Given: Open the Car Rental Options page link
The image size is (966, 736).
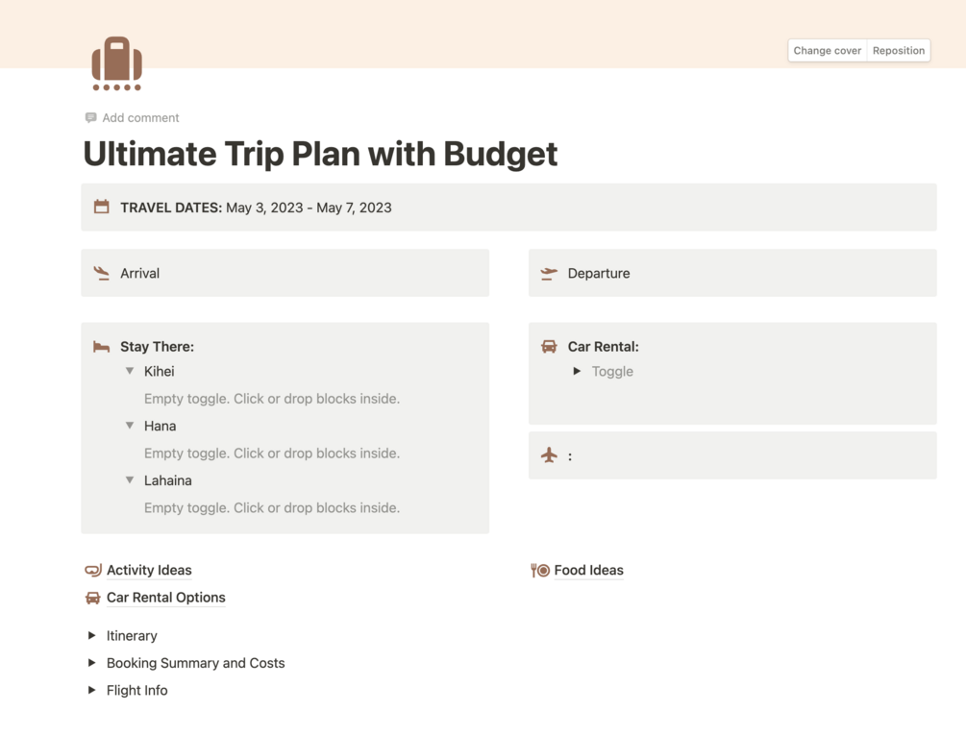Looking at the screenshot, I should click(x=165, y=597).
